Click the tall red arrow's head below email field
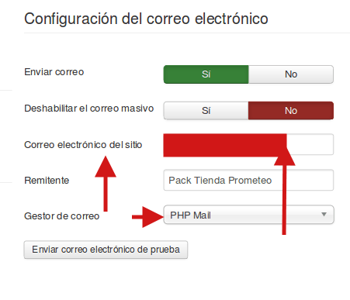The height and width of the screenshot is (300, 350). [x=285, y=157]
